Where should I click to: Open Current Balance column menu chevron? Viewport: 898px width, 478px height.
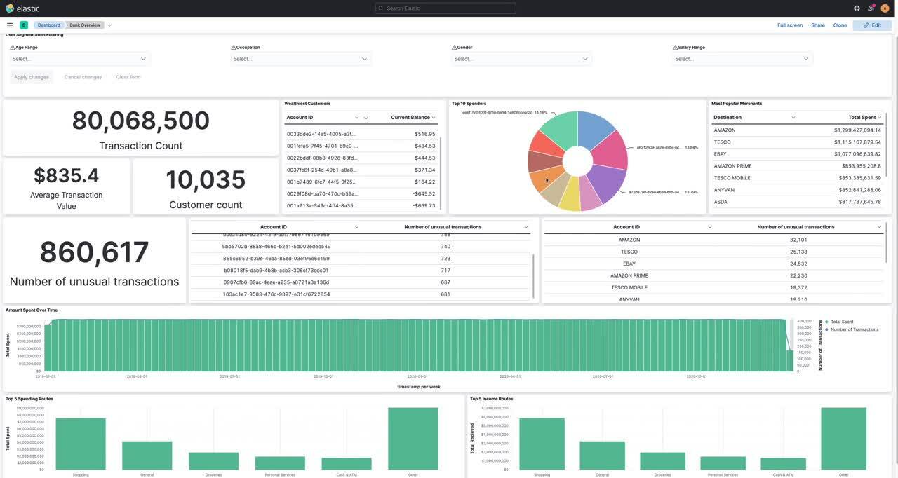pyautogui.click(x=434, y=118)
